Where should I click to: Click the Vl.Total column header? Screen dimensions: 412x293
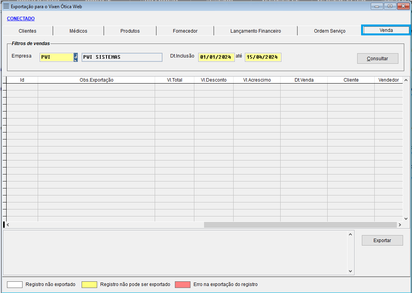coord(175,80)
